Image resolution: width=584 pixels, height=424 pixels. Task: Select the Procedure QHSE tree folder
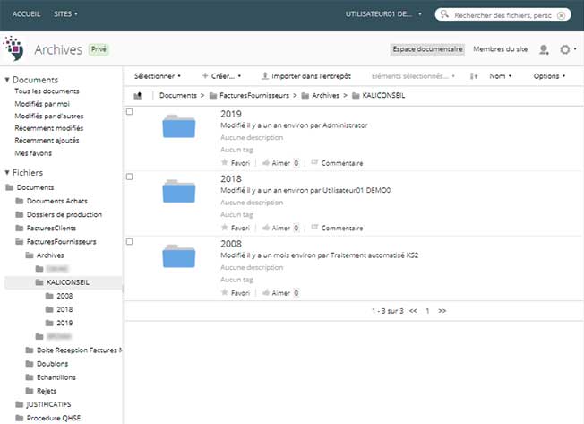(x=54, y=418)
